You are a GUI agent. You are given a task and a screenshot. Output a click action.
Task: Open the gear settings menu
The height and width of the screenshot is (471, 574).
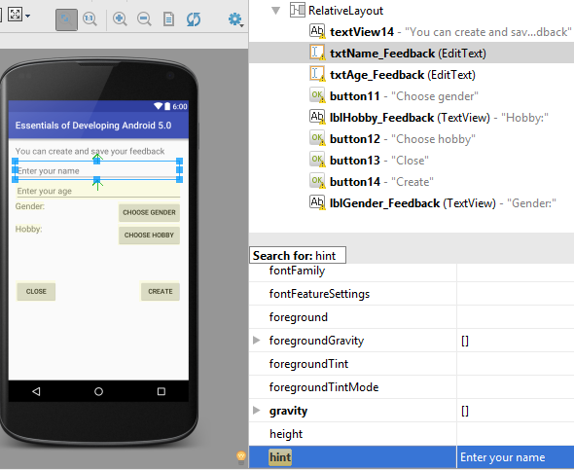pyautogui.click(x=235, y=19)
